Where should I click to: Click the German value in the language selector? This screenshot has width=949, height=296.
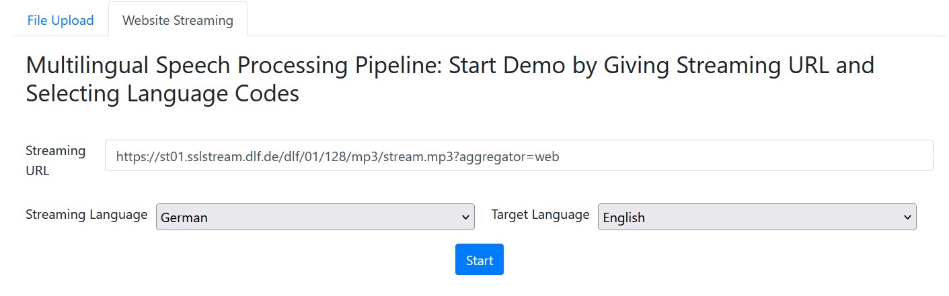184,217
